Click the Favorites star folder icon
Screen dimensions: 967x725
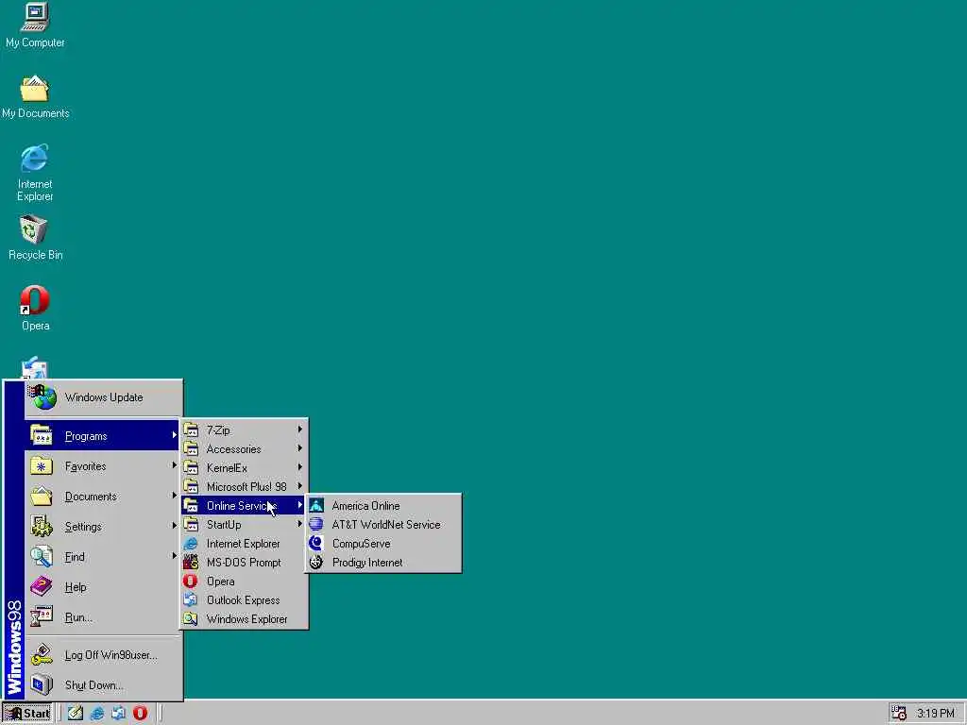tap(42, 466)
